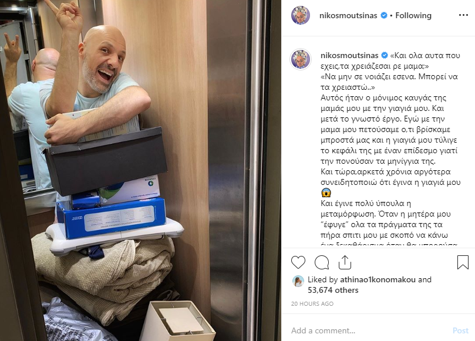Click the elevator photo of the post
Image resolution: width=475 pixels, height=341 pixels.
tap(140, 170)
